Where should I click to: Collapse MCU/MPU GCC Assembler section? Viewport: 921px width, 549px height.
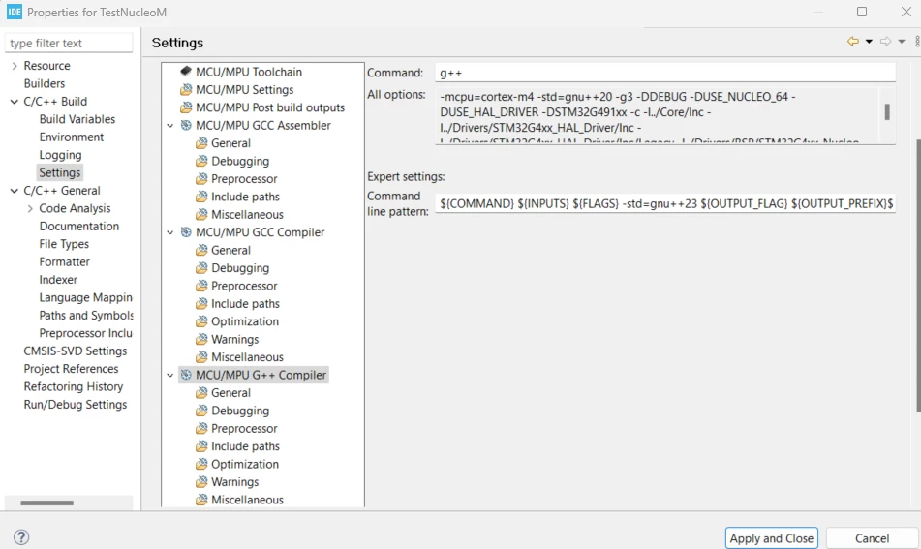click(x=170, y=126)
